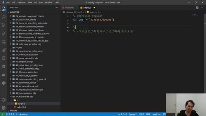Open the Run and Debug view
206x116 pixels.
point(4,34)
